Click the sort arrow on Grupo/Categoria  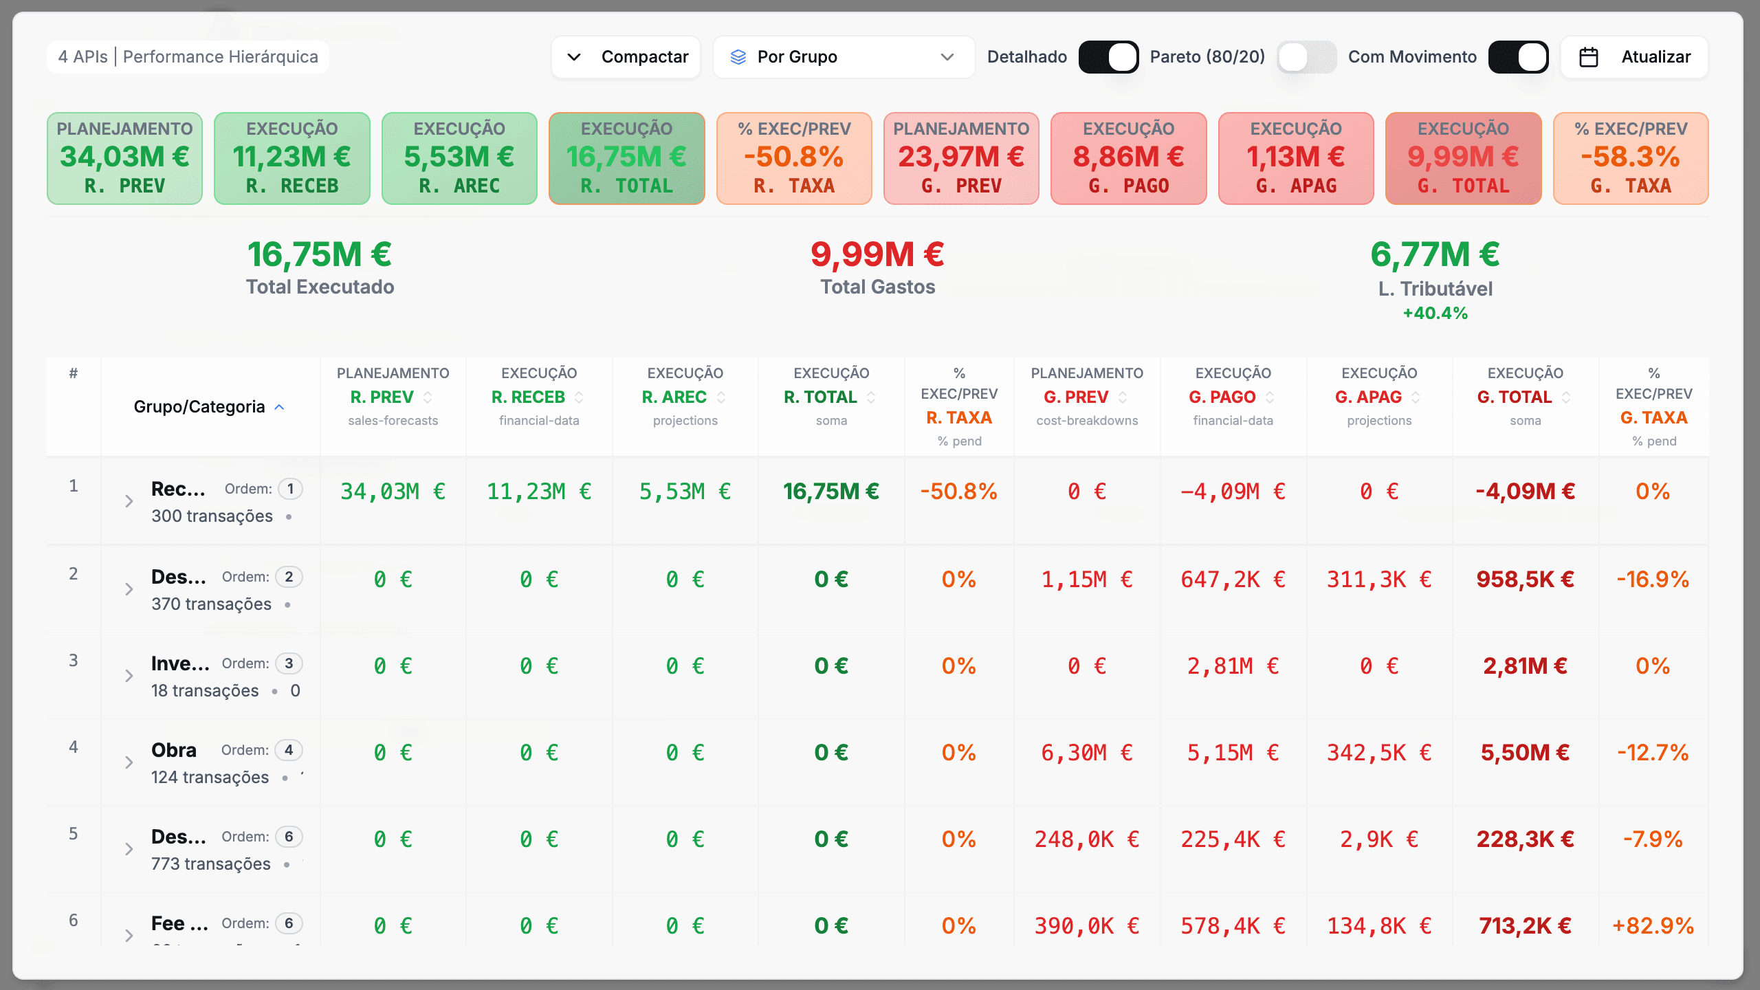click(280, 407)
